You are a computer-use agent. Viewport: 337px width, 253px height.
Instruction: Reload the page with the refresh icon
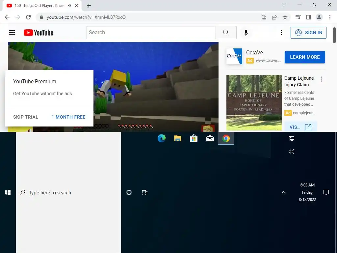28,17
